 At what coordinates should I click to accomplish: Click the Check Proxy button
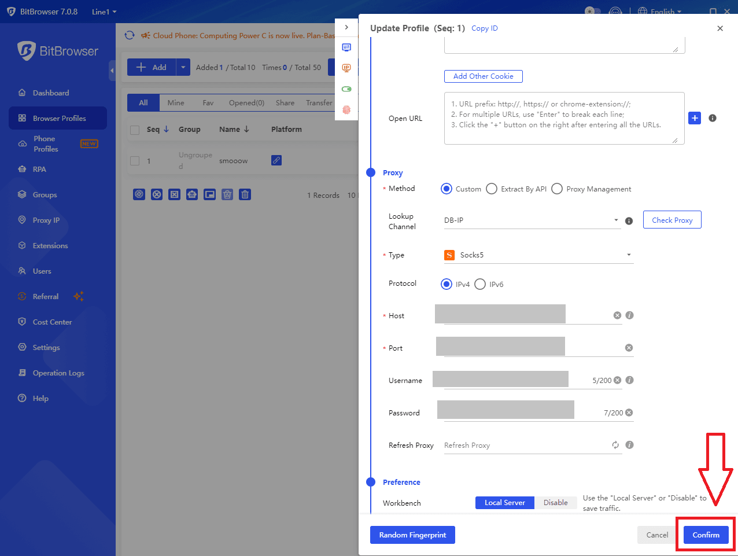coord(671,220)
